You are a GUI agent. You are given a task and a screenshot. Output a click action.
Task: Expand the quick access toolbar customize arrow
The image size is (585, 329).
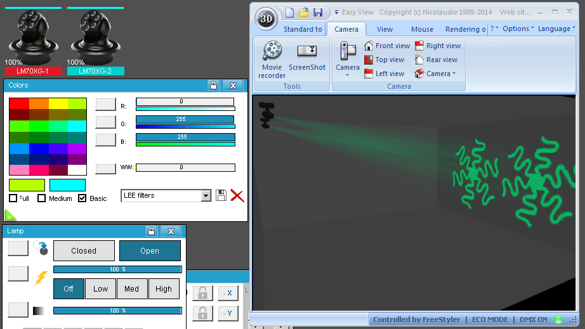click(336, 12)
